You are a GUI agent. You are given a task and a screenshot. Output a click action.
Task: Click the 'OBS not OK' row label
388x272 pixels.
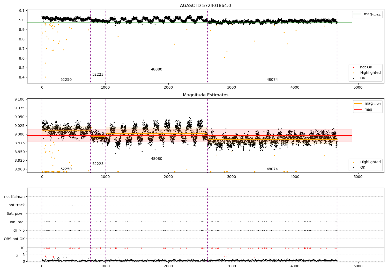coord(14,239)
